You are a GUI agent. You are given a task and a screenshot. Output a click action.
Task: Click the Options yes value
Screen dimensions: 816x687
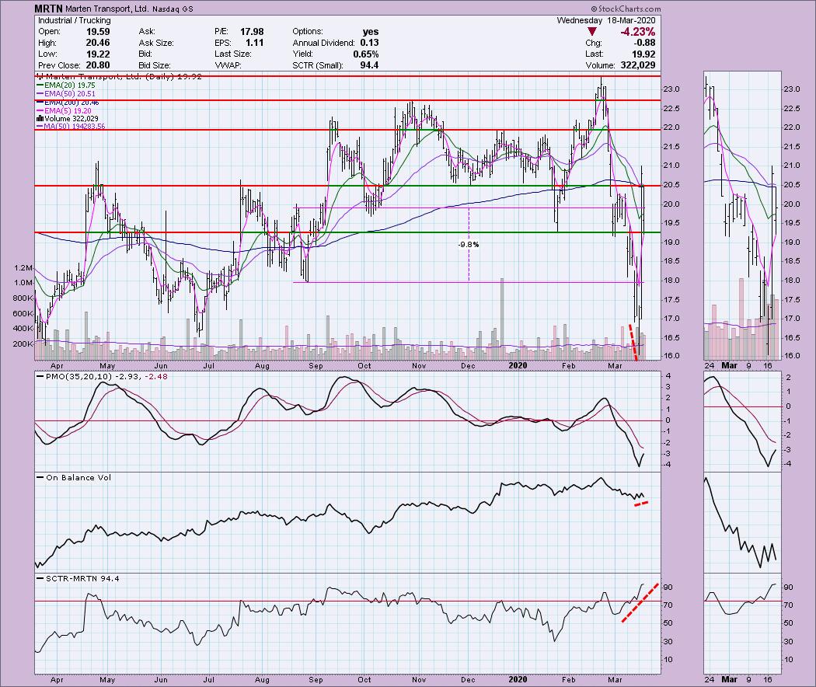tap(371, 32)
